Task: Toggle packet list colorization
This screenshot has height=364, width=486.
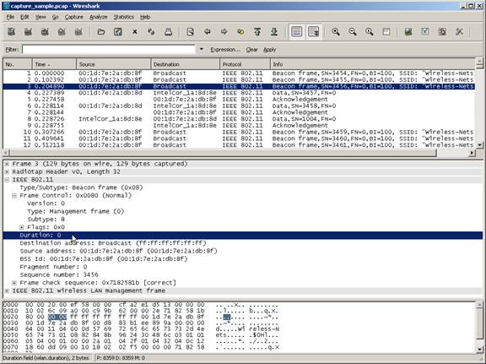Action: tap(297, 31)
